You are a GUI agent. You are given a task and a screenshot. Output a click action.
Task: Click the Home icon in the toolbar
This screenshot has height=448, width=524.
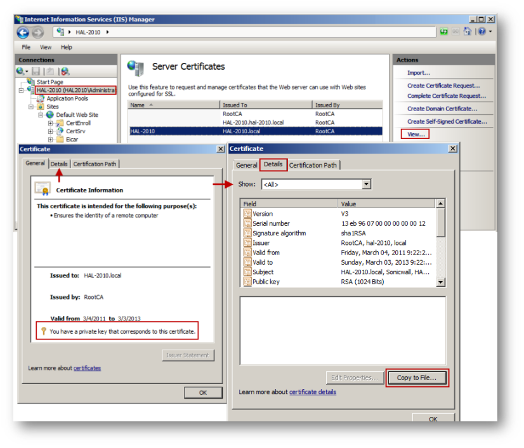point(468,32)
